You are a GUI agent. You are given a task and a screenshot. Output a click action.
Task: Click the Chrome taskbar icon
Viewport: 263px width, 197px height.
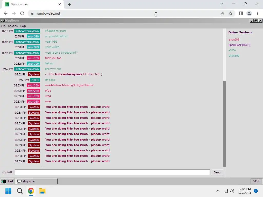pyautogui.click(x=31, y=191)
